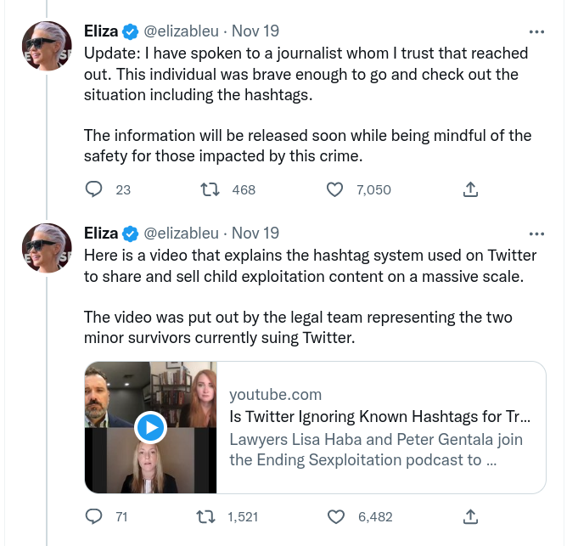578x546 pixels.
Task: Open Eliza's avatar on the second tweet
Action: pos(47,247)
